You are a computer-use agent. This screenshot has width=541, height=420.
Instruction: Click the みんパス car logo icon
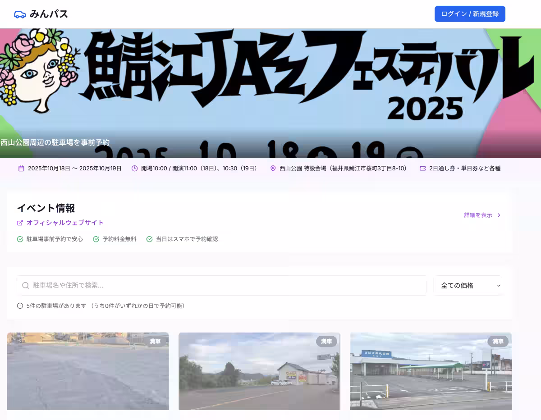coord(20,14)
